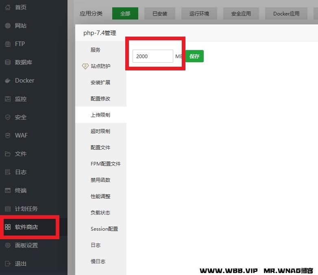Image resolution: width=318 pixels, height=275 pixels.
Task: Open the 计划任务 sidebar label
Action: tap(26, 209)
